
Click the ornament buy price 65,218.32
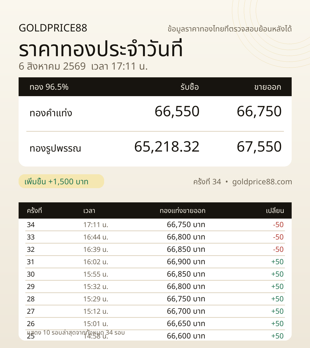click(x=167, y=147)
